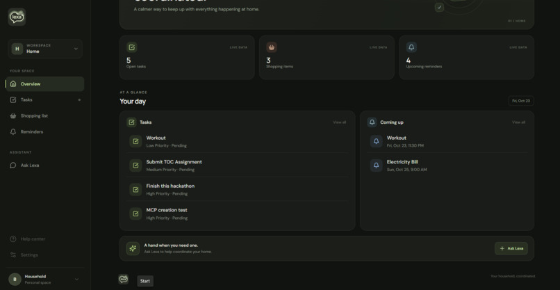
Task: Click Low Priority · Pending under Workout
Action: click(x=167, y=146)
